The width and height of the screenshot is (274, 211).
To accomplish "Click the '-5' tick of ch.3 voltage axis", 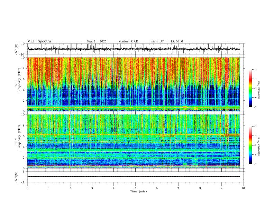I will pyautogui.click(x=24, y=182).
